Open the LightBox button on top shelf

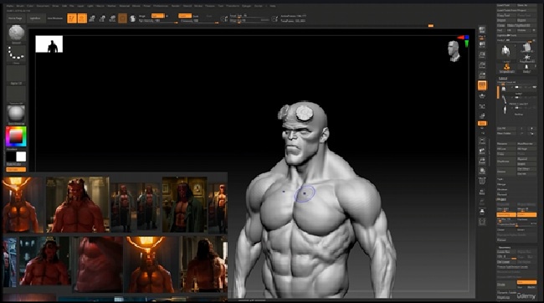coord(35,18)
